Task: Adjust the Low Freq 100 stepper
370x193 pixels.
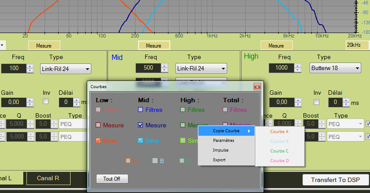Action: point(30,68)
